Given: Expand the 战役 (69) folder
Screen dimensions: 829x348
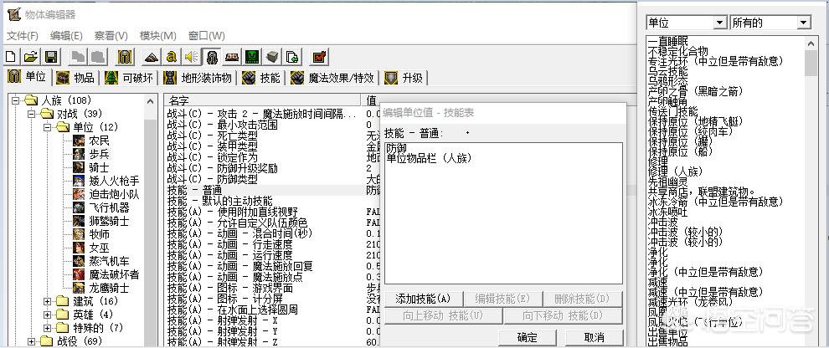Looking at the screenshot, I should pyautogui.click(x=32, y=341).
